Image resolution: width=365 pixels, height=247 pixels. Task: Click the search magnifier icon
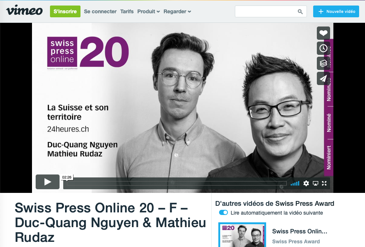(300, 11)
